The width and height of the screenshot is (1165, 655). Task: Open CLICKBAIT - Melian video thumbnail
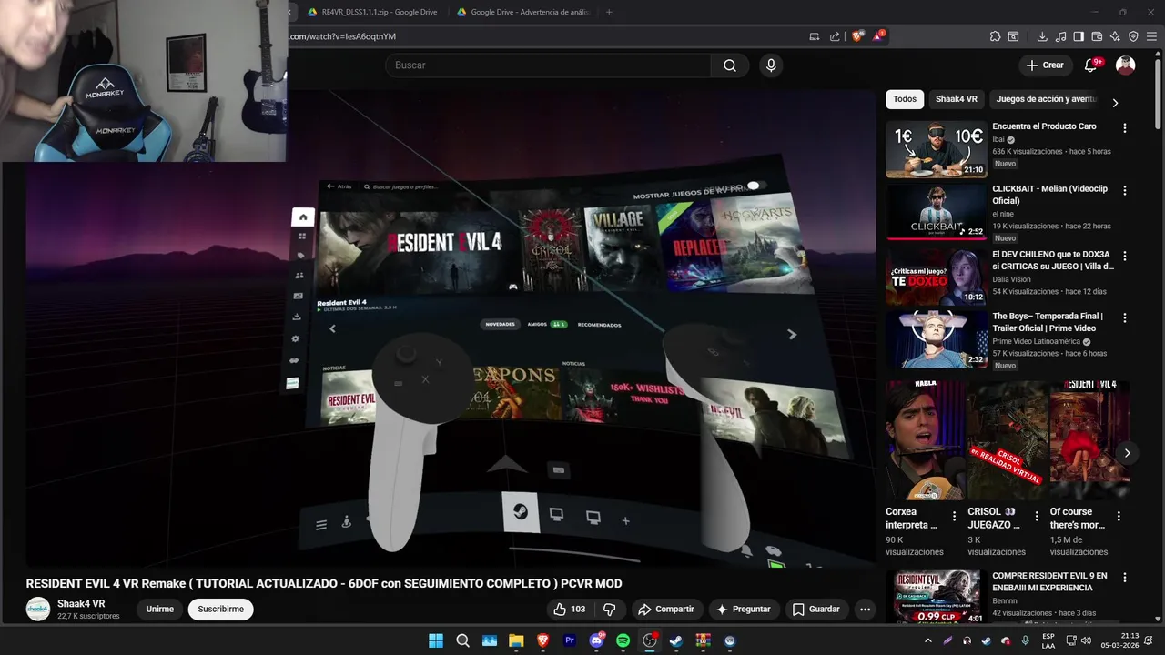click(x=936, y=212)
